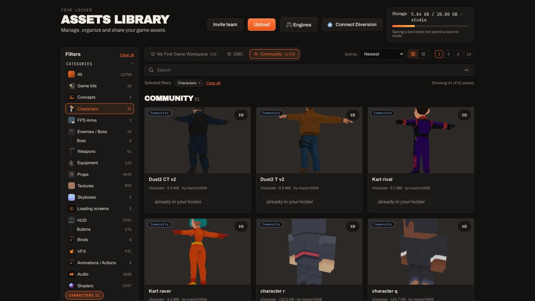
Task: Open the Sort by Newest dropdown
Action: (x=382, y=54)
